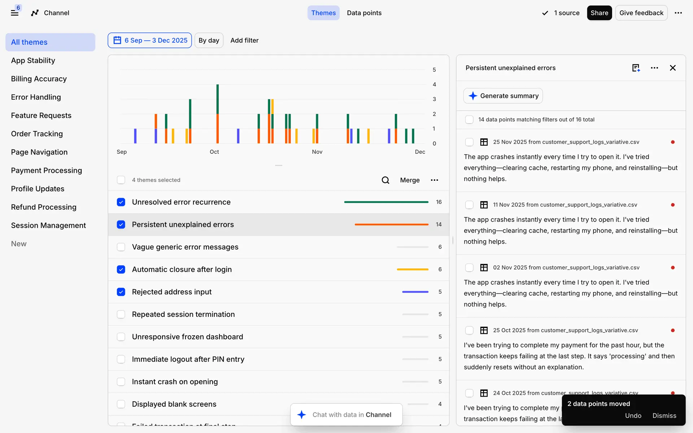Select the 11 Nov 2025 data point checkbox

[469, 205]
